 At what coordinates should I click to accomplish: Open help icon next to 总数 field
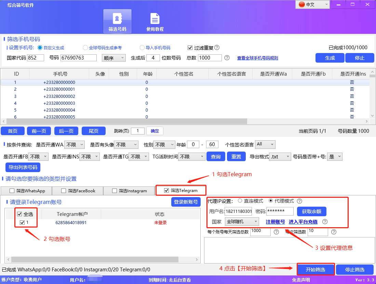click(x=226, y=57)
